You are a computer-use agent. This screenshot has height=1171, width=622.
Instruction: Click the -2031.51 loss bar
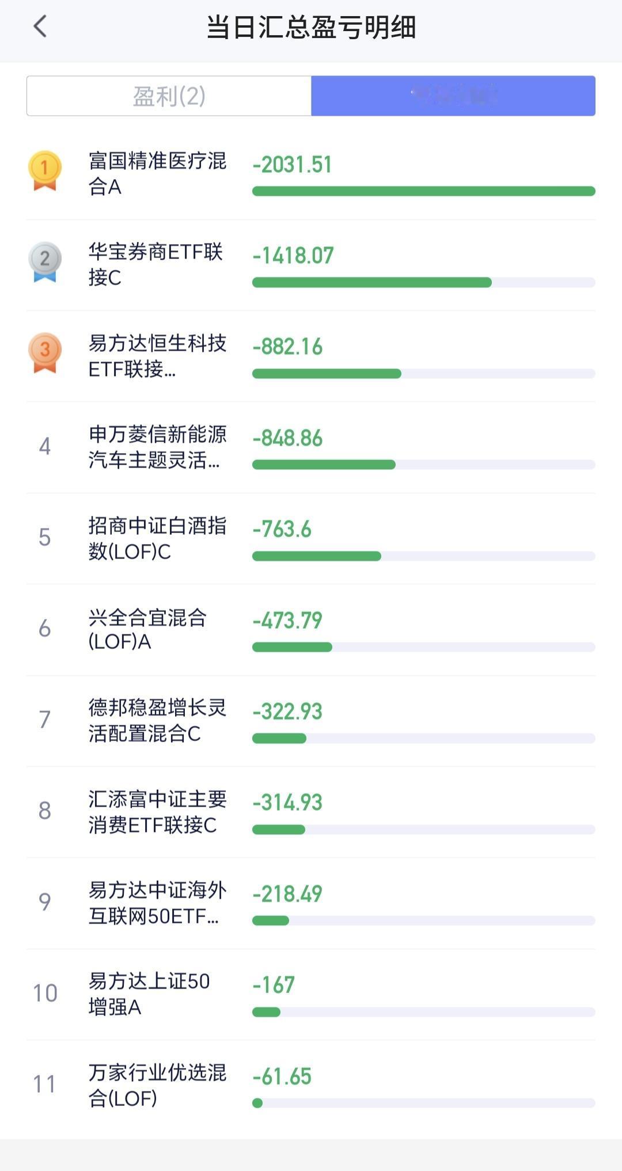(424, 191)
